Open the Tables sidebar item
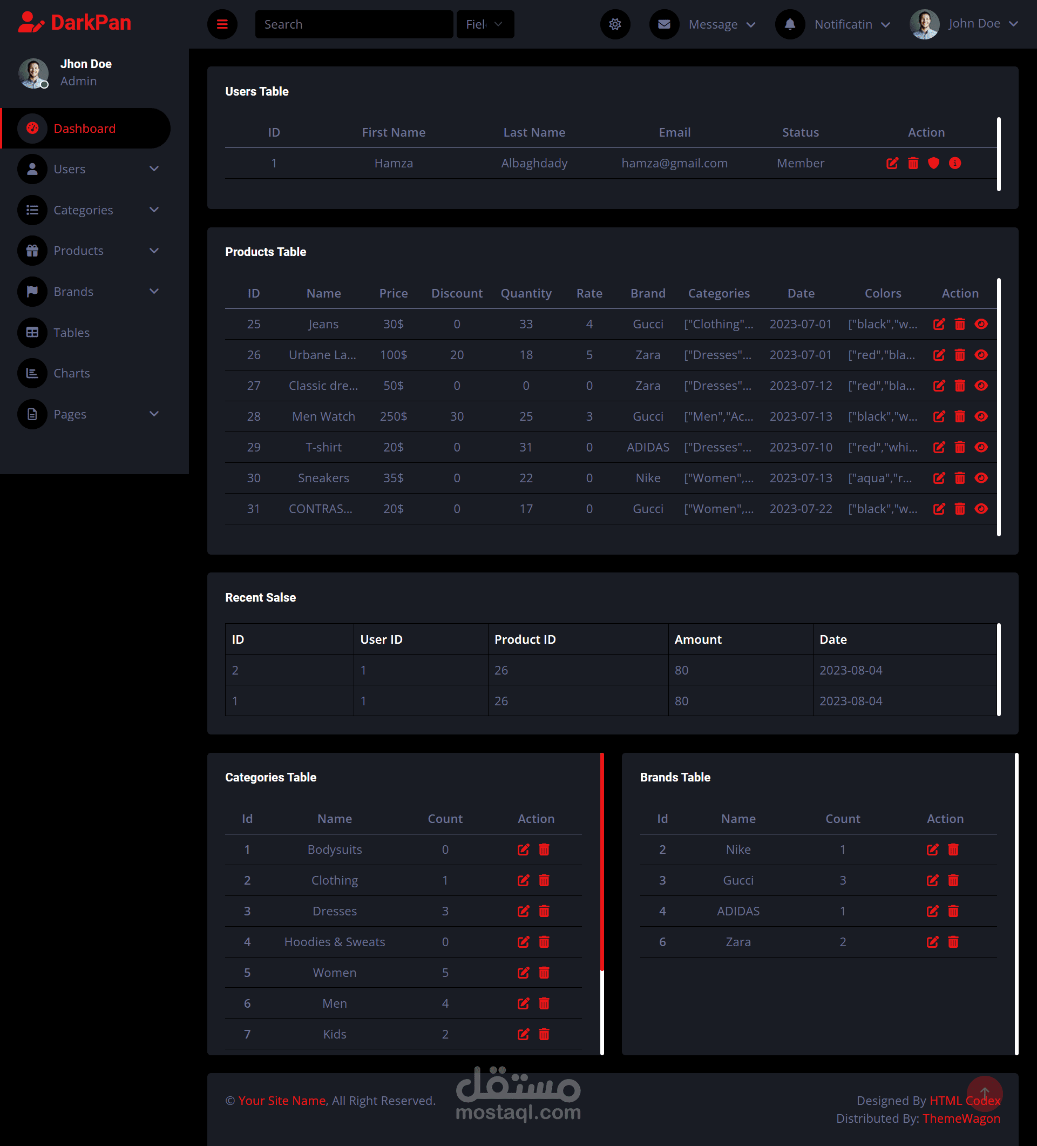The image size is (1037, 1146). 72,333
